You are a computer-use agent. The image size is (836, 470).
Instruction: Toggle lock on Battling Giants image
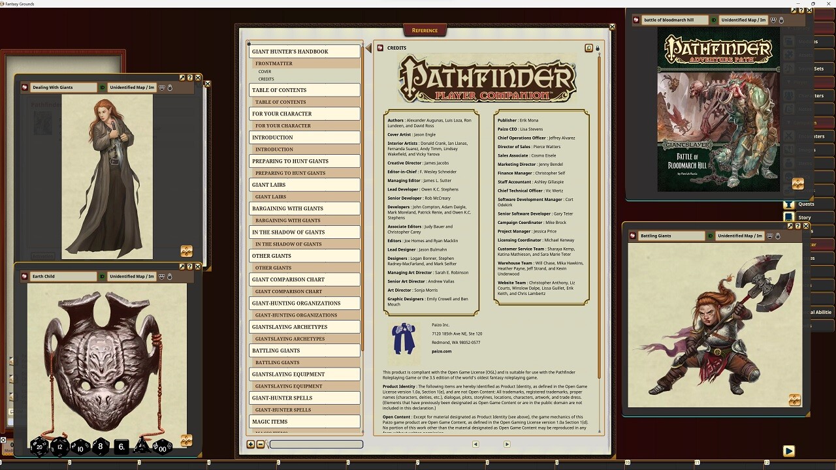click(778, 236)
